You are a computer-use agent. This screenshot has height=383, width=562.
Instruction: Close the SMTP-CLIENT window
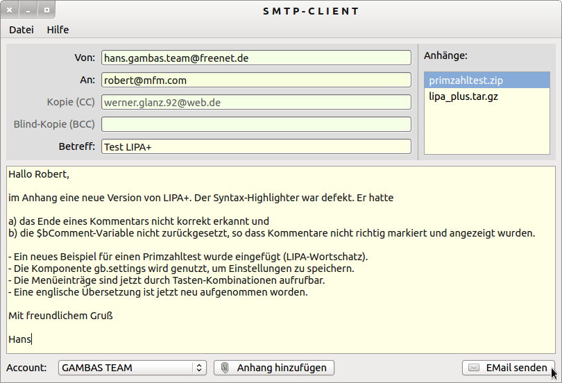pos(10,10)
